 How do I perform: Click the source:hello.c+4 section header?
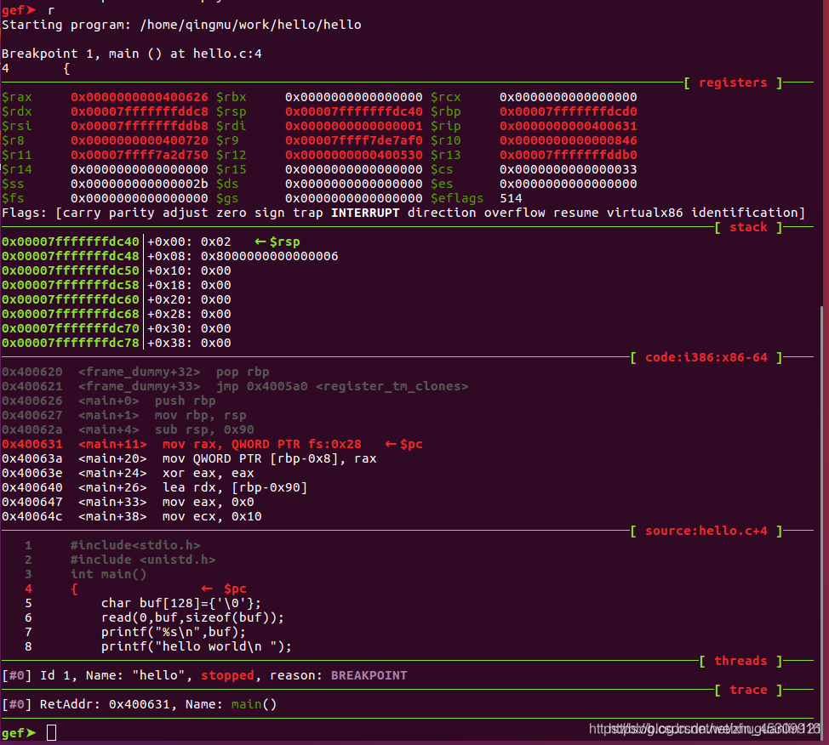706,531
